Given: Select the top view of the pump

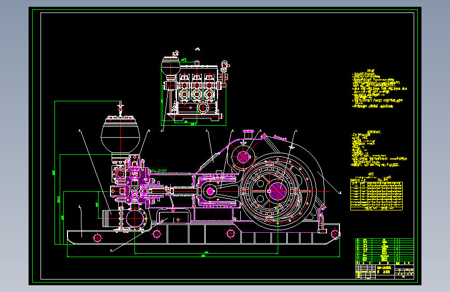Looking at the screenshot, I should (195, 87).
